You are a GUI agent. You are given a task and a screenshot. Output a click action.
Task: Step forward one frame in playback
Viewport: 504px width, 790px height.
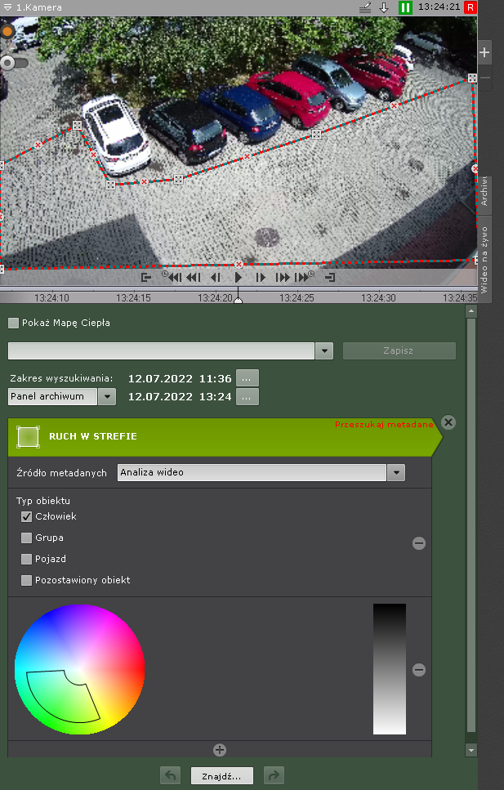(261, 278)
